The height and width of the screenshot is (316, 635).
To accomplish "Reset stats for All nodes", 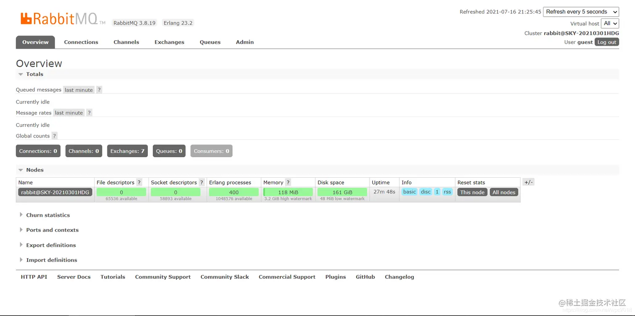I will pyautogui.click(x=504, y=192).
